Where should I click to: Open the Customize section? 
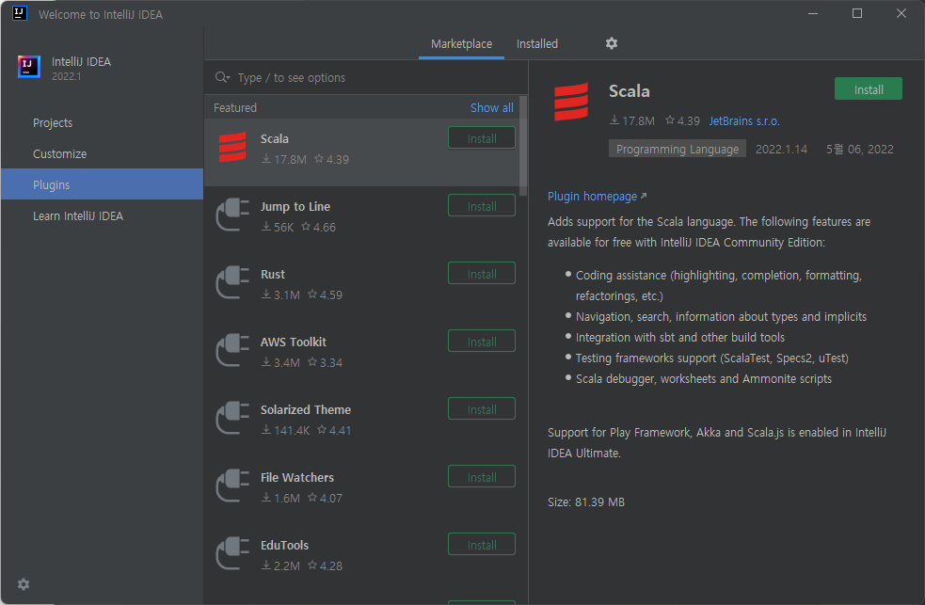pos(102,154)
